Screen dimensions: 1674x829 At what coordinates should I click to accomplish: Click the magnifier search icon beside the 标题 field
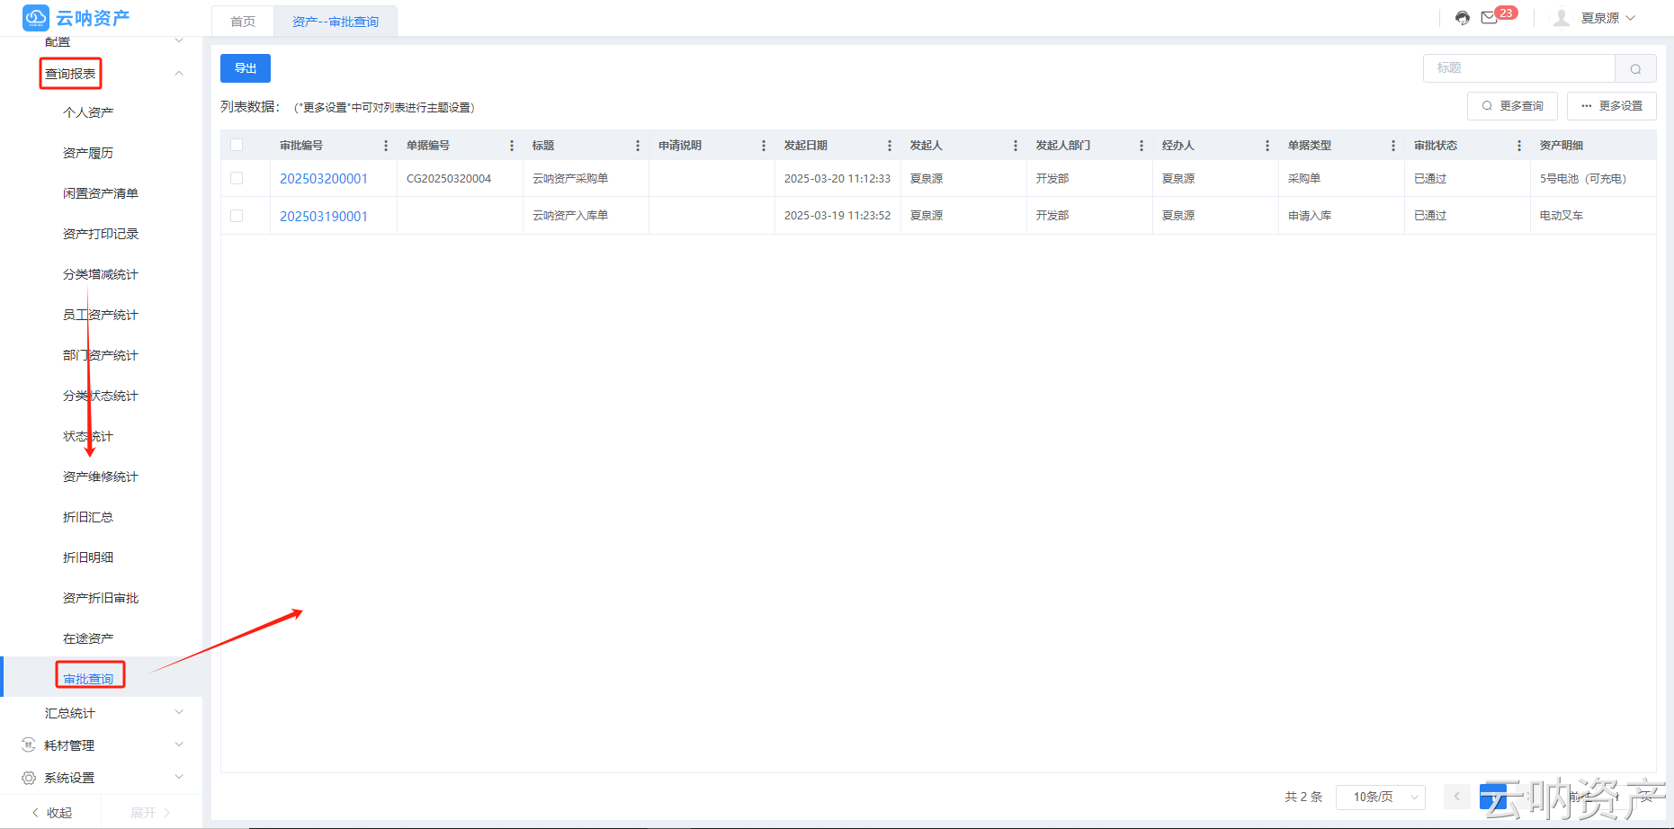pyautogui.click(x=1635, y=68)
